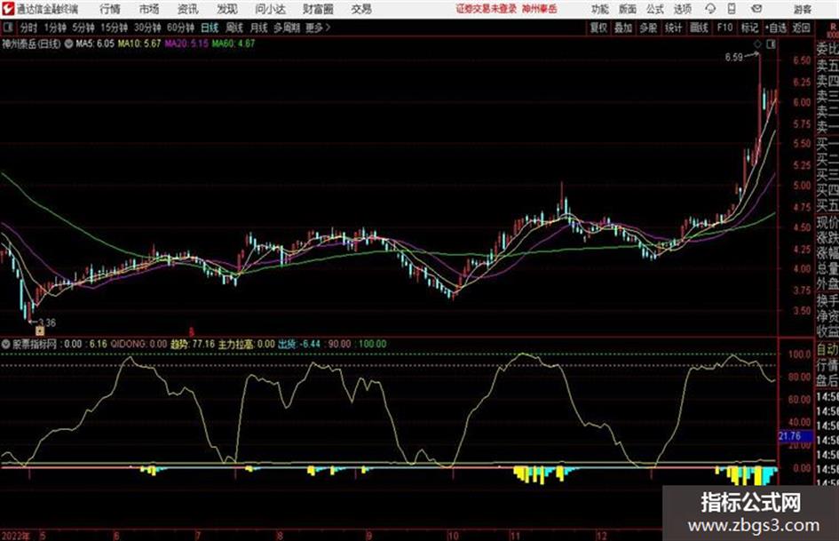Click the 主力拉高: 0.00 indicator value
Viewport: 839px width, 541px height.
(246, 344)
